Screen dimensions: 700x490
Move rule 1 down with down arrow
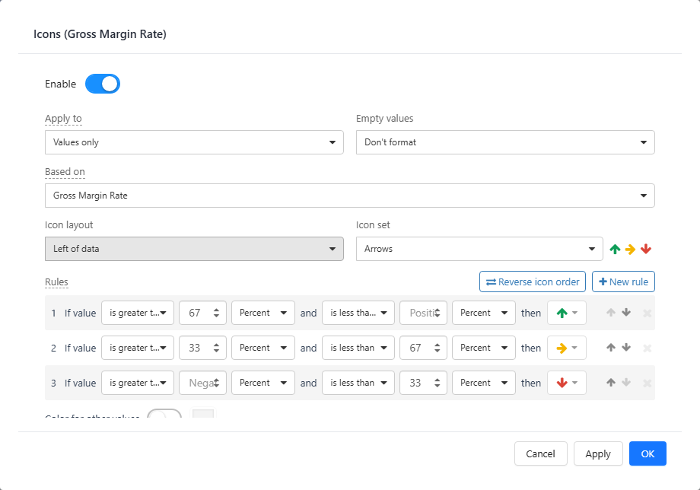pyautogui.click(x=626, y=313)
